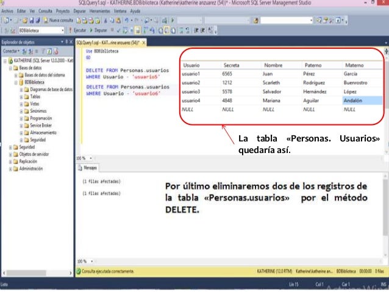The height and width of the screenshot is (292, 389).
Task: Open the query editor 100 % zoom dropdown
Action: [91, 158]
